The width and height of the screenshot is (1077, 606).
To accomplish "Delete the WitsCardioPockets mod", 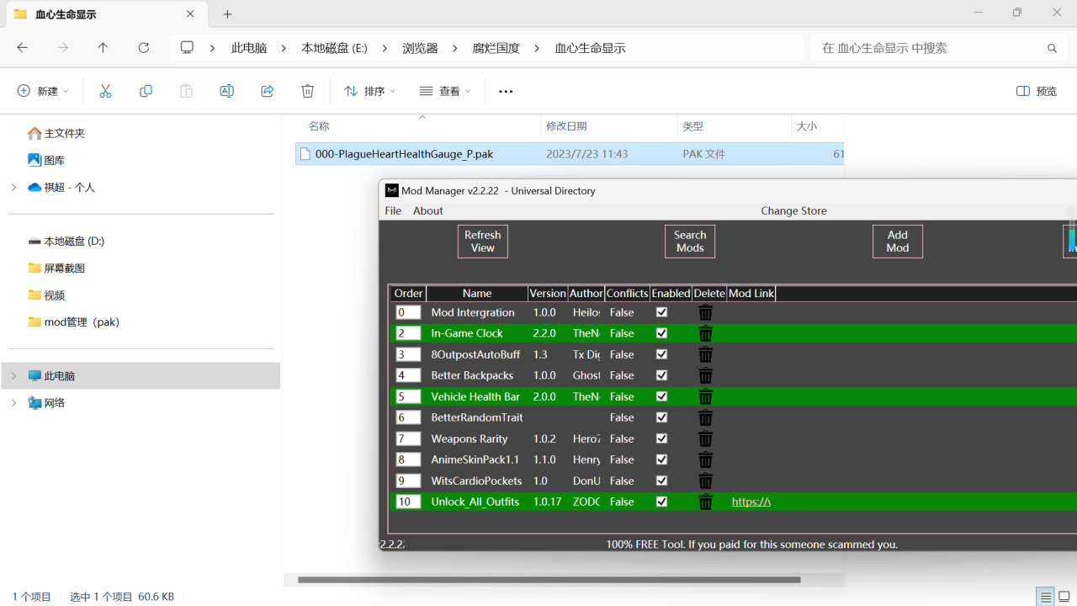I will [x=706, y=481].
